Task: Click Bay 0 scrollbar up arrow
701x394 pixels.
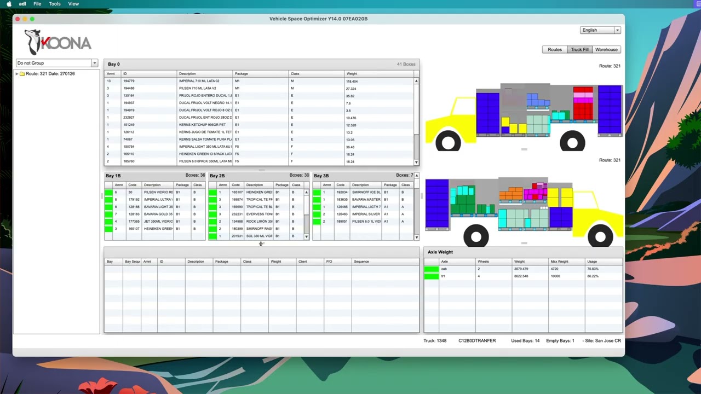Action: click(416, 81)
